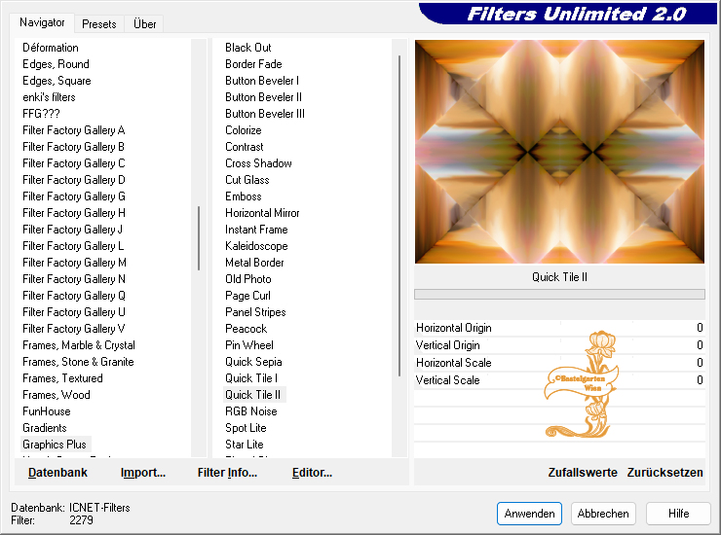The height and width of the screenshot is (535, 721).
Task: Select Frames, Marble & Crystal category
Action: point(79,345)
